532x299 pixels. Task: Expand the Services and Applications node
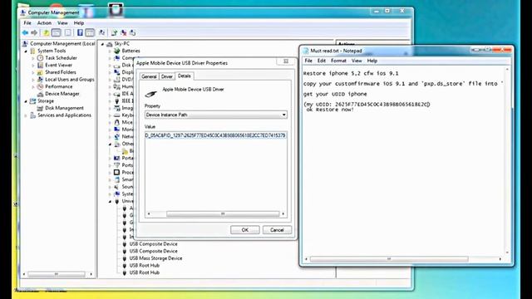tap(26, 115)
